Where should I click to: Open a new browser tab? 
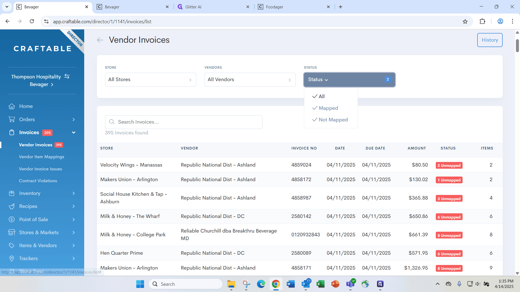[340, 7]
